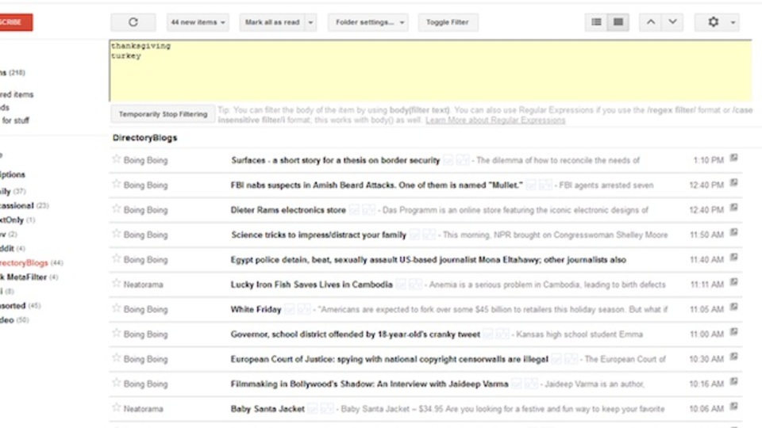Open European Court of Justice article
The image size is (762, 428).
(389, 359)
